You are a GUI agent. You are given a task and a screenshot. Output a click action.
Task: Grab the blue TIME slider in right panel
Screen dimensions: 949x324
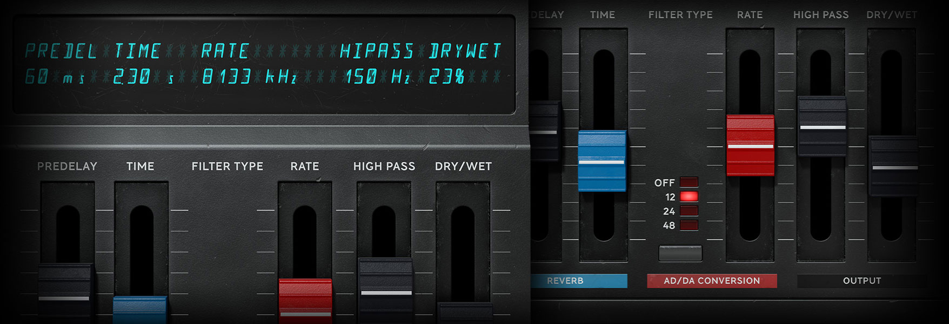(602, 161)
